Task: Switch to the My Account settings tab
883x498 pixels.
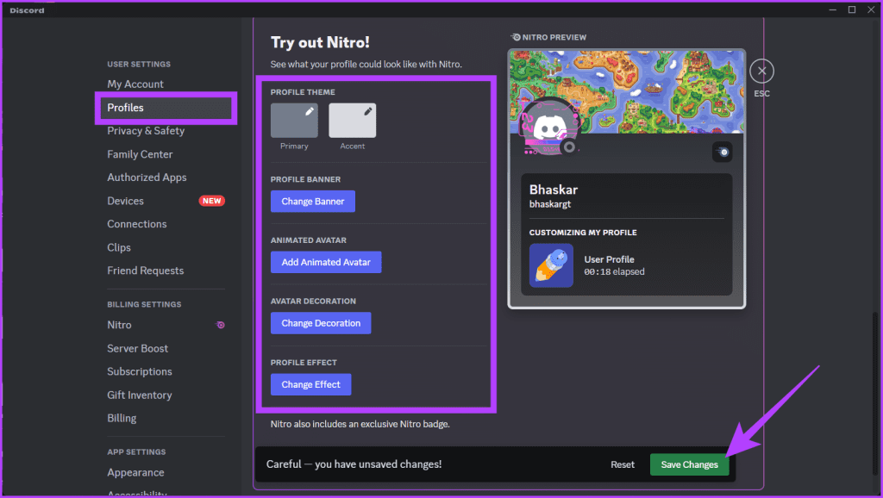Action: [135, 84]
